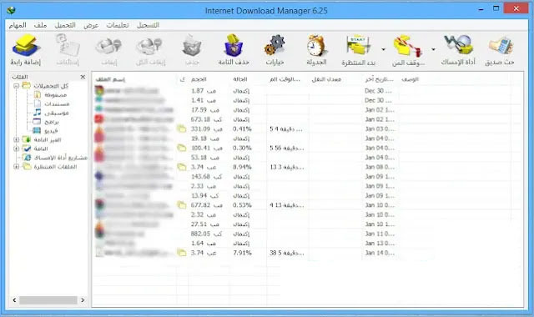
Task: Click the file icon in 1.87 row
Action: click(x=99, y=91)
